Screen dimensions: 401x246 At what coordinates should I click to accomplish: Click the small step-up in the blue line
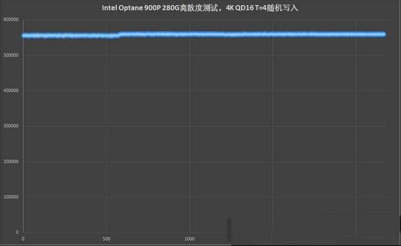pyautogui.click(x=119, y=35)
